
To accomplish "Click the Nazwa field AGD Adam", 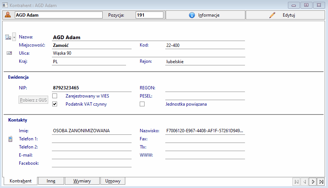I will pos(148,37).
